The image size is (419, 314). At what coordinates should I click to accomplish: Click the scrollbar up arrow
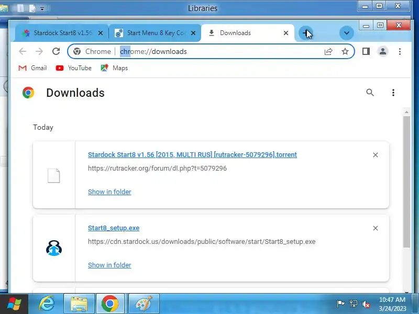(406, 112)
